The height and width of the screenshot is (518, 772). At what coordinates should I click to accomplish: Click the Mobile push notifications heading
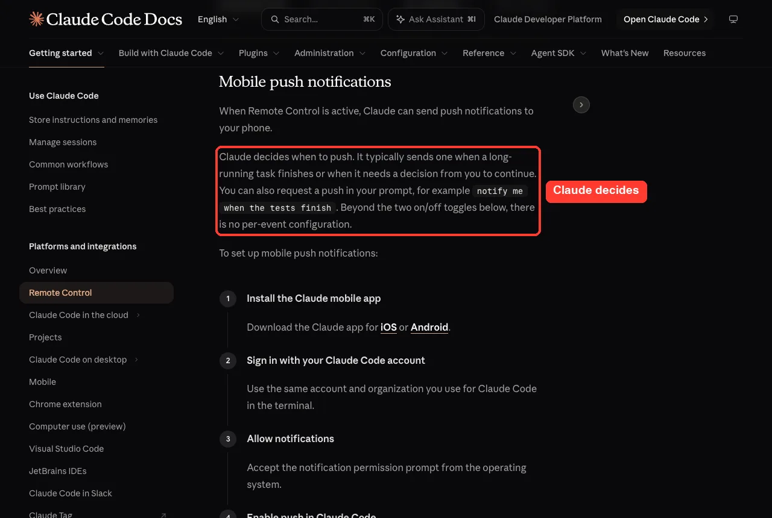click(305, 82)
